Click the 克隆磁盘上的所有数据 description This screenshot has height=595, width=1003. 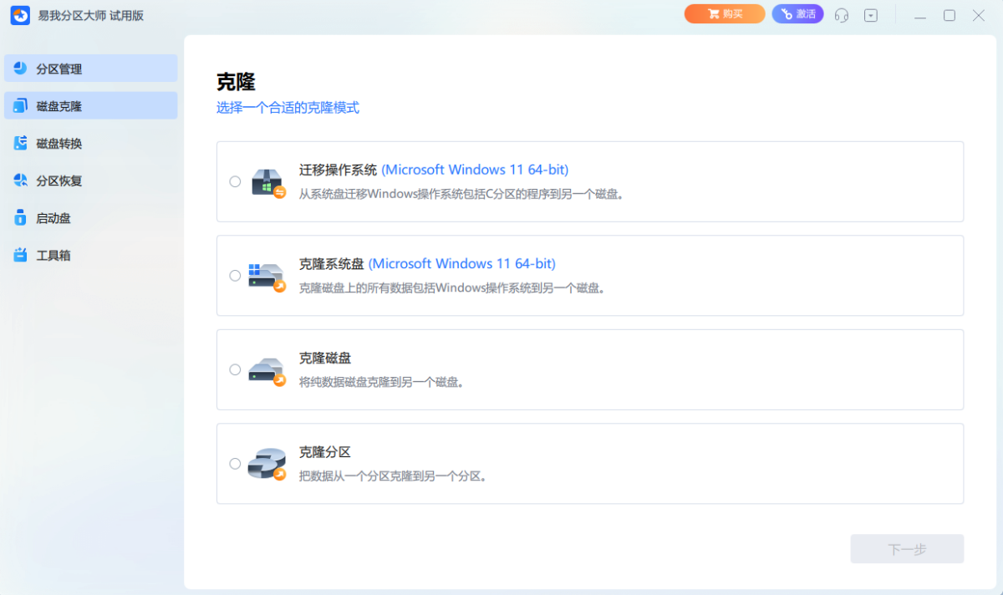452,287
